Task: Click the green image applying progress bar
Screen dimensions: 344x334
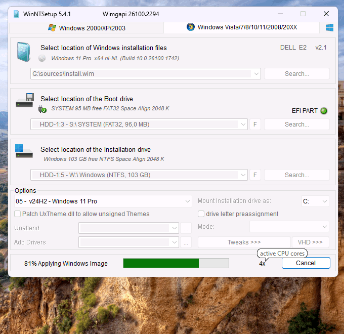Action: point(176,263)
